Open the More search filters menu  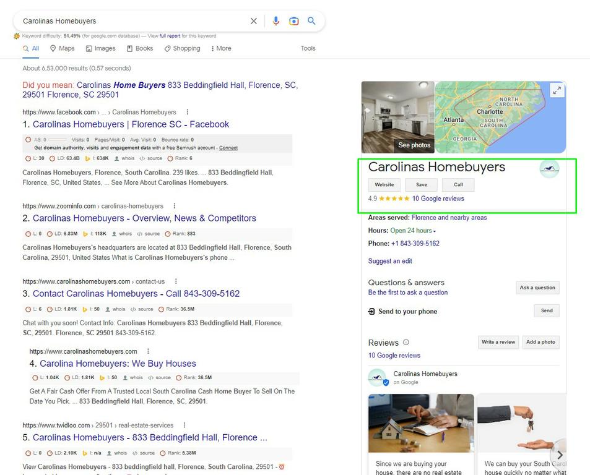221,48
